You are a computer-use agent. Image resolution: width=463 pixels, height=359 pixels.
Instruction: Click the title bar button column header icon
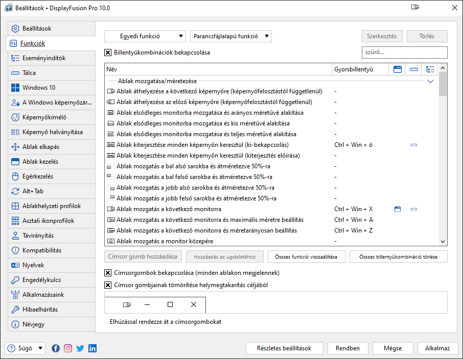[398, 69]
